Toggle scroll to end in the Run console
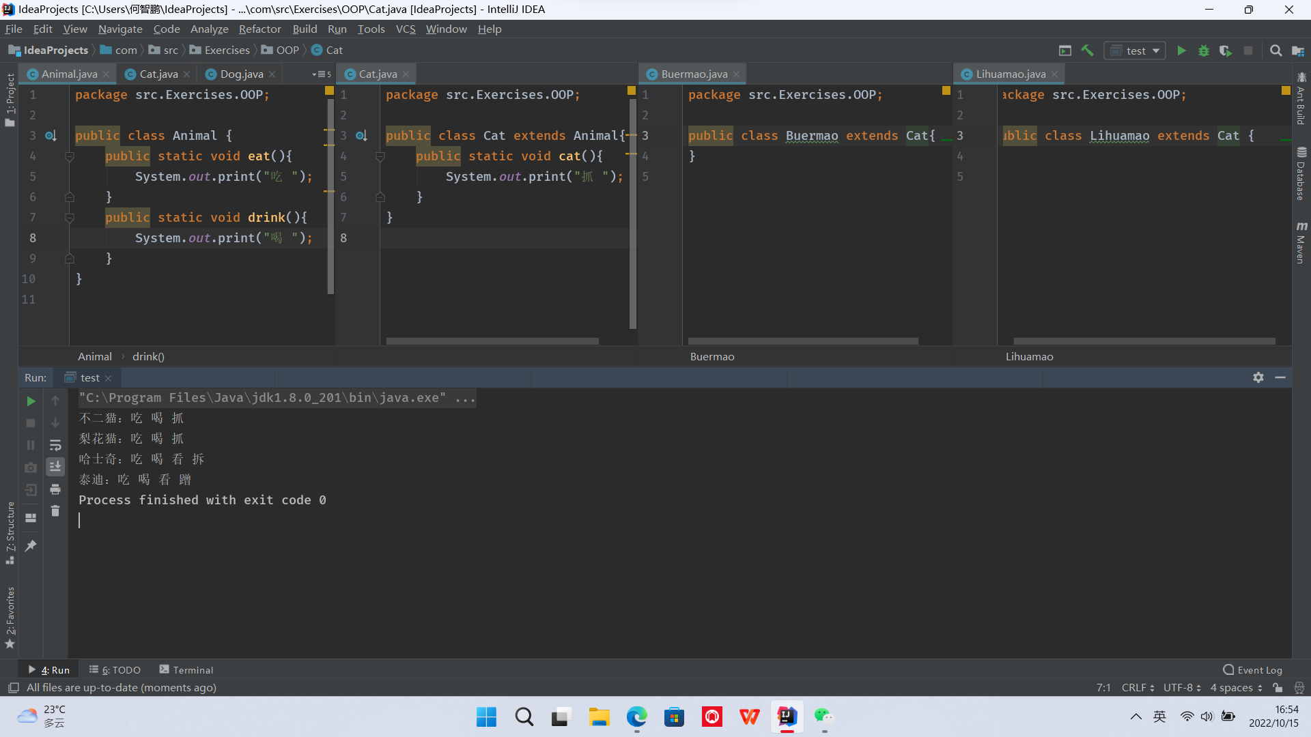The height and width of the screenshot is (737, 1311). point(55,467)
